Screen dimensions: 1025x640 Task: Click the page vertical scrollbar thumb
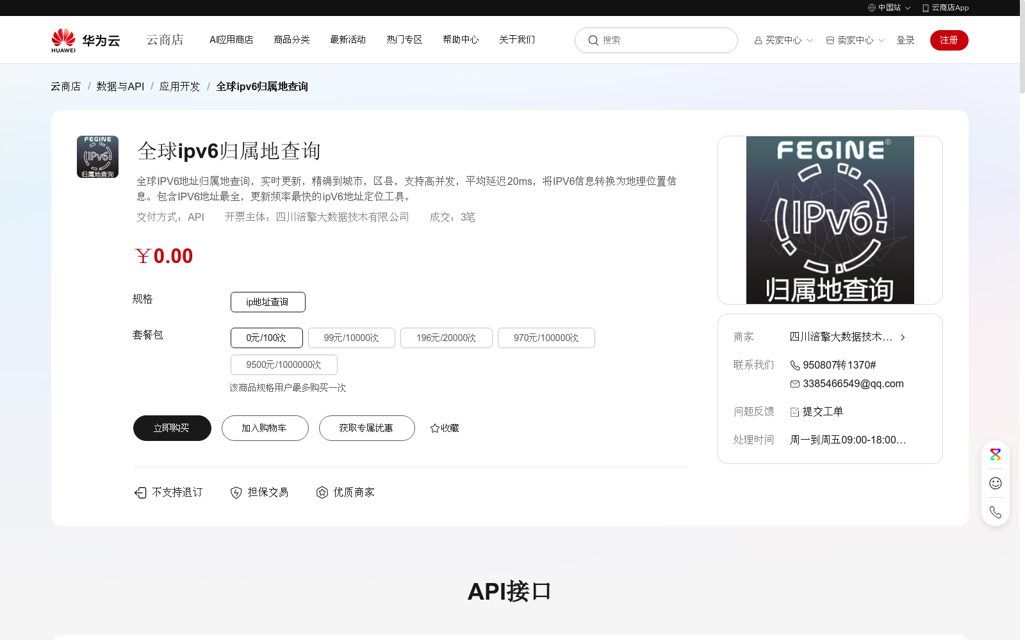click(1022, 46)
